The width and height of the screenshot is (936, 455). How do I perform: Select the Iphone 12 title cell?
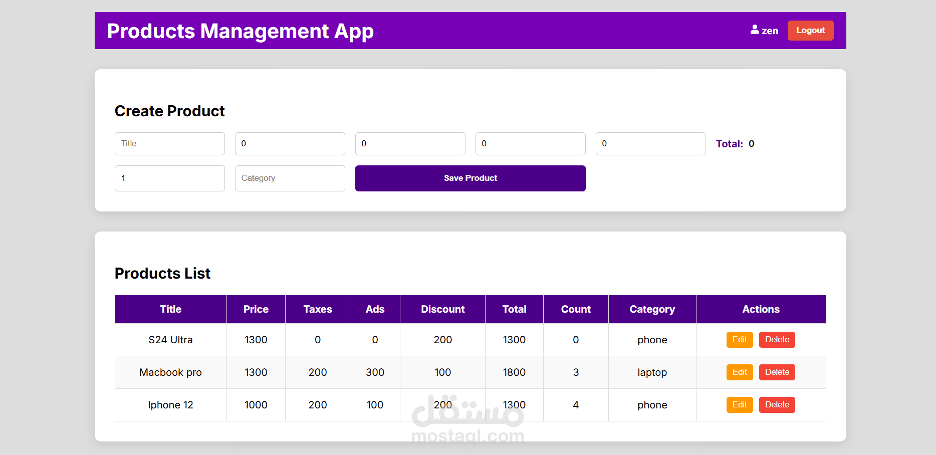[x=171, y=405]
